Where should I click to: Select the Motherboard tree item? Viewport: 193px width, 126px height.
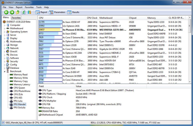(x=17, y=29)
